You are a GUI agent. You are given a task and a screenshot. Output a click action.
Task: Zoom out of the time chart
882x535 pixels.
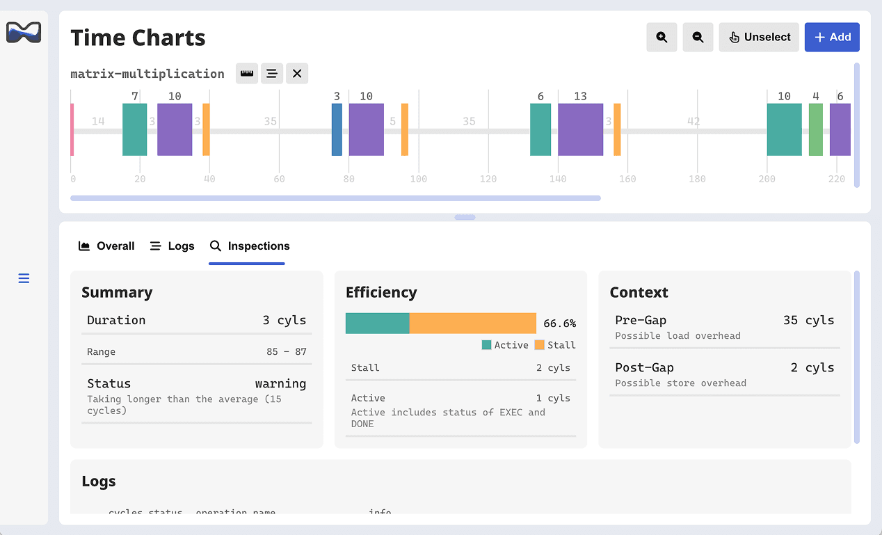(x=698, y=37)
